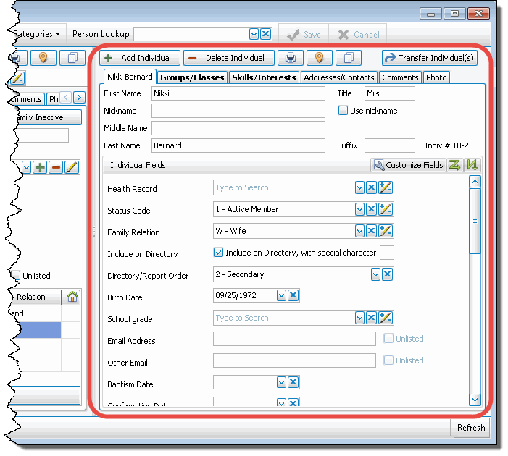Open the Addresses/Contacts tab
508x456 pixels.
click(339, 77)
